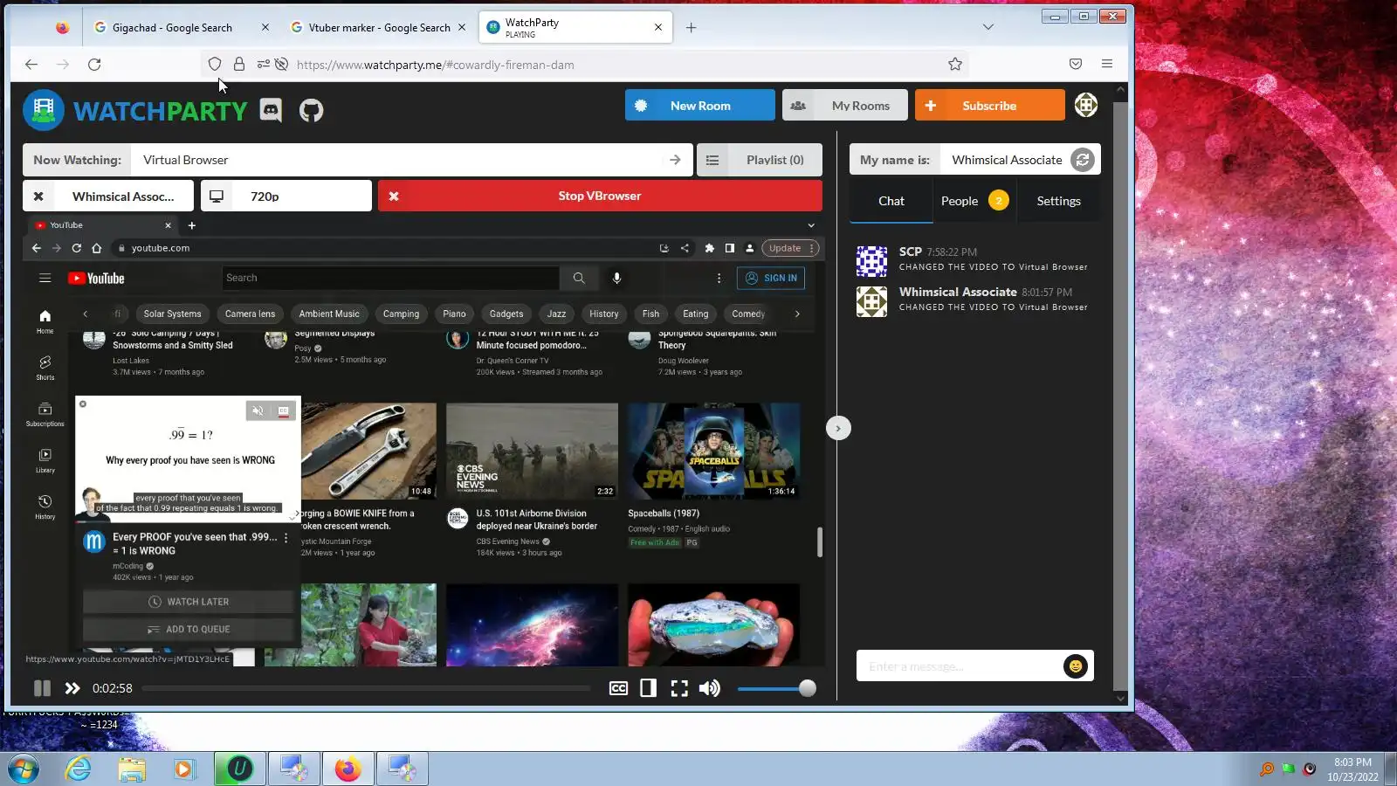Open the three-dot menu on mCoding video
Screen dimensions: 1397x786
(x=286, y=538)
